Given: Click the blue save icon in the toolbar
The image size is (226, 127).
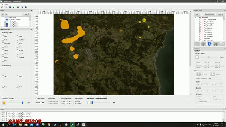Looking at the screenshot, I should [10, 7].
